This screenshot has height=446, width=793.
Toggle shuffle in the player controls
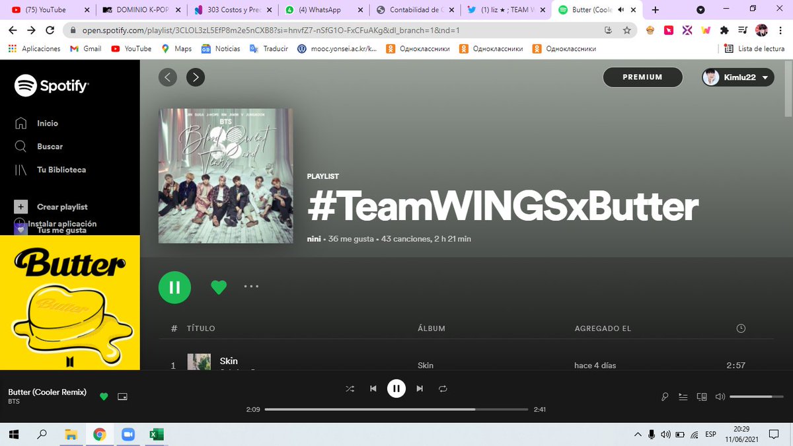pos(350,389)
